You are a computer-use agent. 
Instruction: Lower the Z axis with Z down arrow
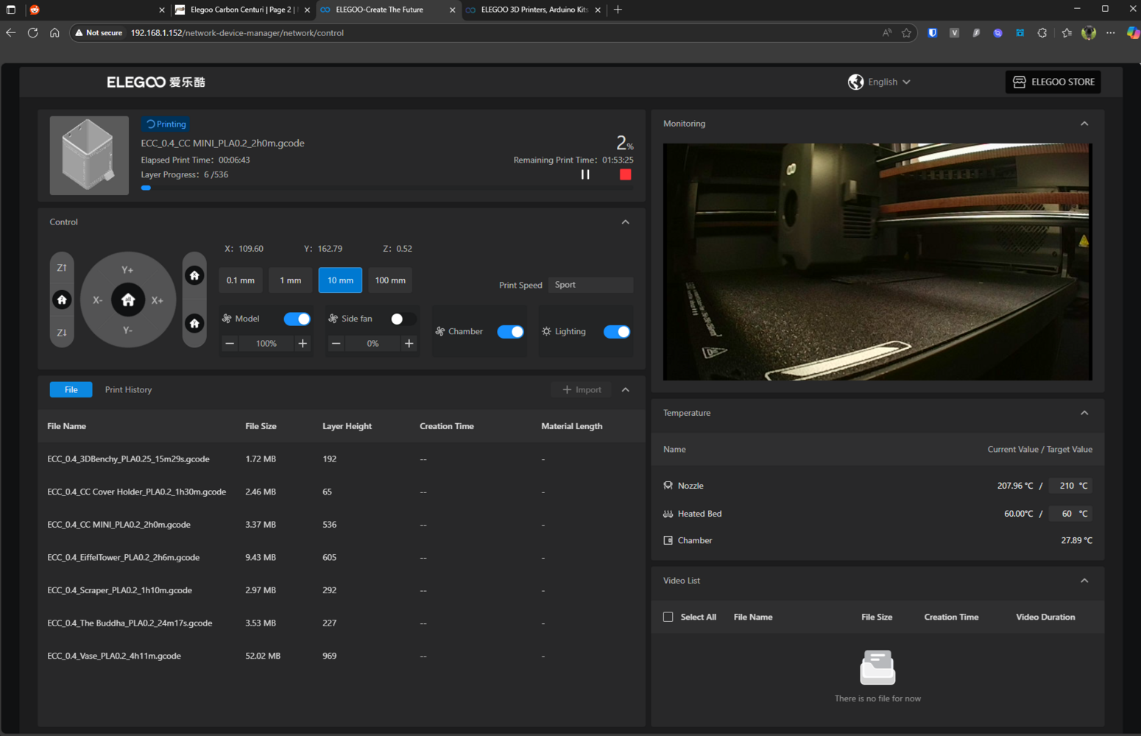click(x=62, y=333)
